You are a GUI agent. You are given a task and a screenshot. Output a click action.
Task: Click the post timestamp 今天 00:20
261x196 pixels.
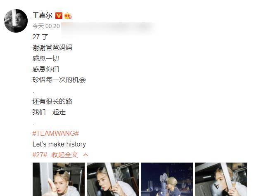pyautogui.click(x=46, y=26)
